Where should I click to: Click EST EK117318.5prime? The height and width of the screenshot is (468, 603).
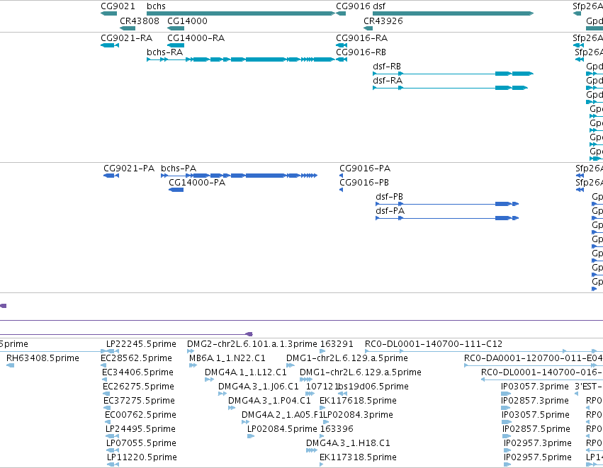pyautogui.click(x=322, y=464)
